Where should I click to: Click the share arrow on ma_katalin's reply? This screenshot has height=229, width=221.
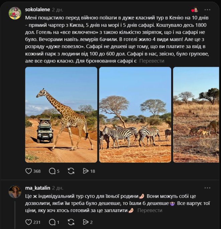[85, 222]
